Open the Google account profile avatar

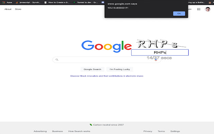(x=208, y=9)
